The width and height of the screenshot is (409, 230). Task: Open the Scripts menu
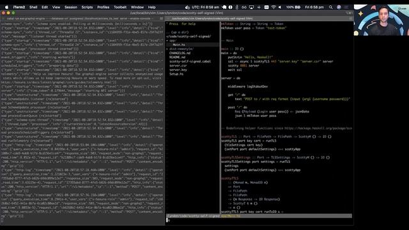point(87,7)
